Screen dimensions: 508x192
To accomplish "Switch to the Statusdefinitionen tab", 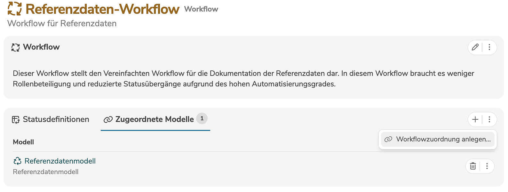I will pos(56,119).
